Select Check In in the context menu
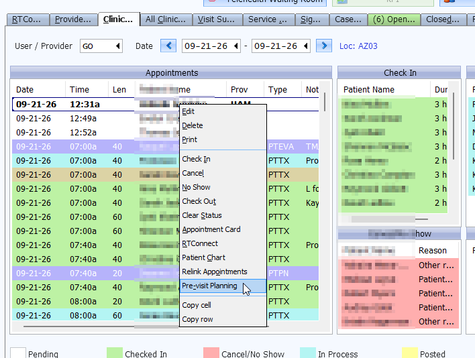475x358 pixels. 223,159
